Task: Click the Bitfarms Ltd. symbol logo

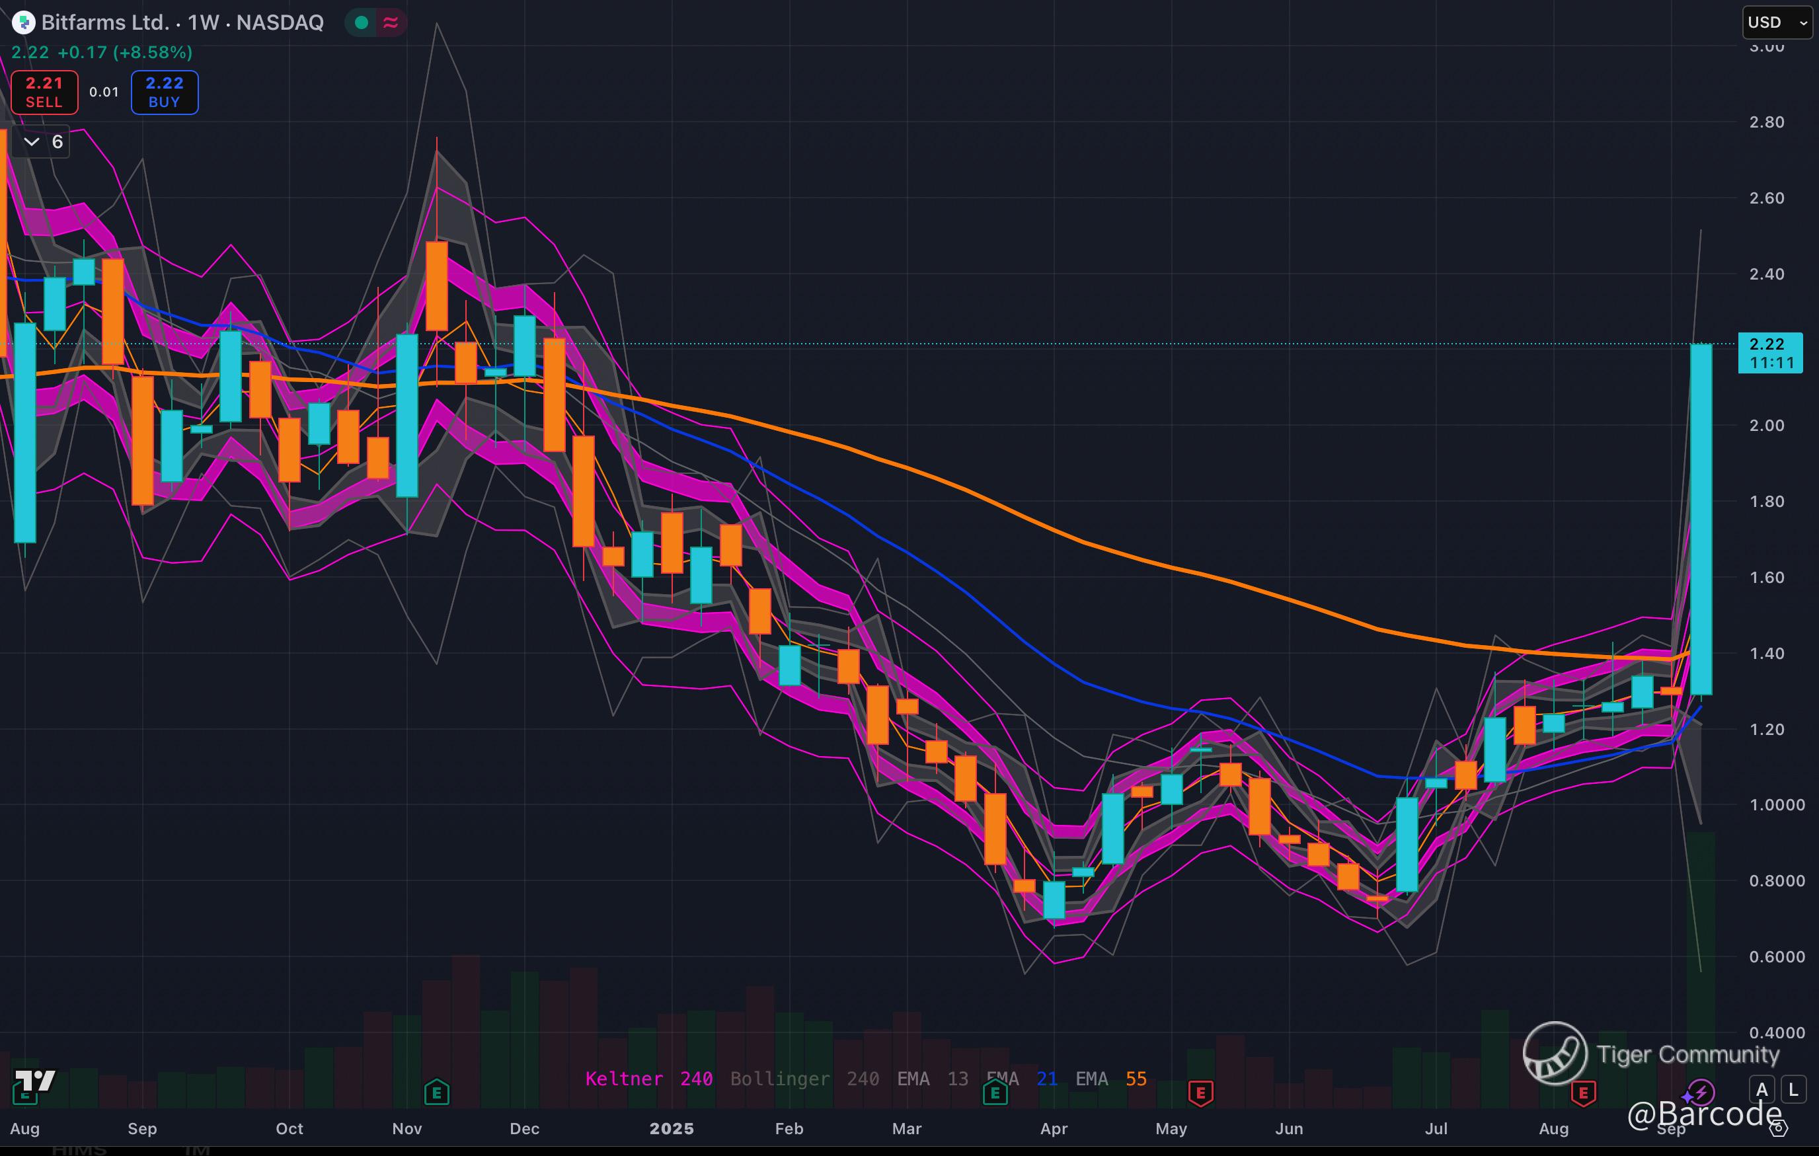Action: (x=23, y=22)
